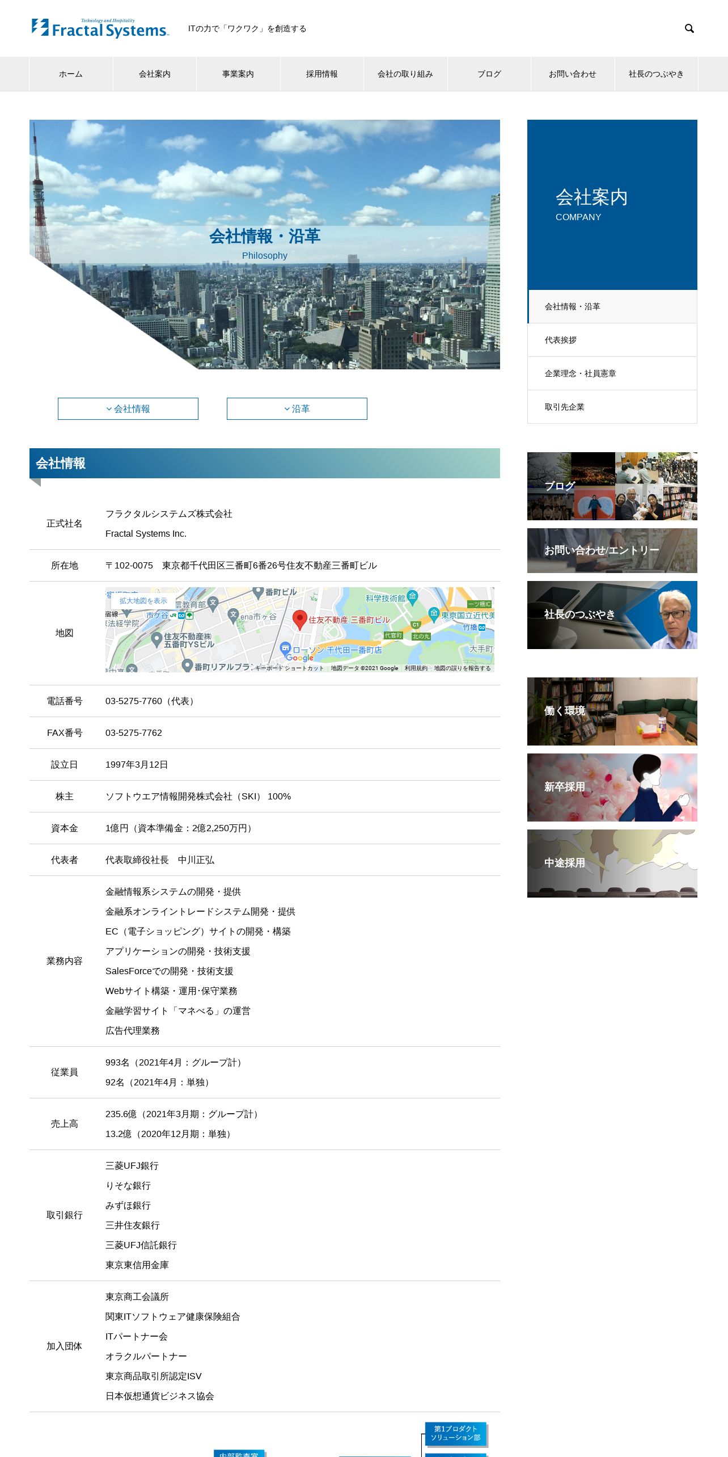
Task: Click 拡大地図を表示 on the map
Action: tap(143, 601)
